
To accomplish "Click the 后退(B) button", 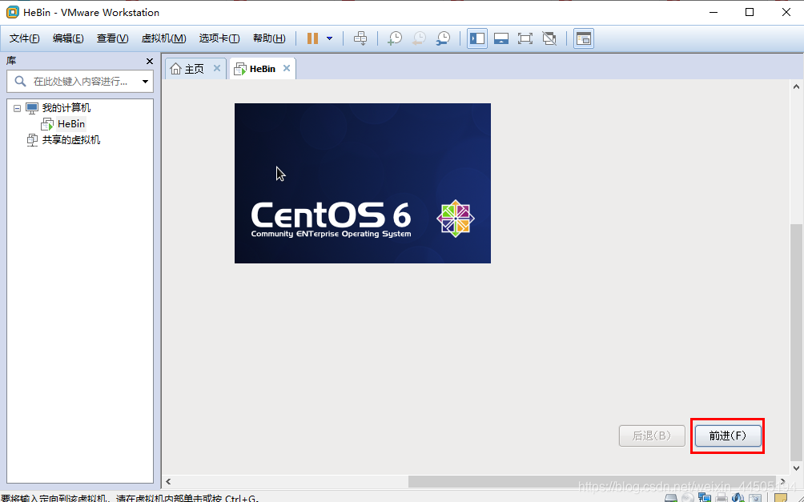I will 652,436.
